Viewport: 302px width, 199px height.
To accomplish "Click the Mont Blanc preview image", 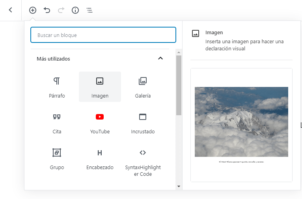I will pos(241,122).
